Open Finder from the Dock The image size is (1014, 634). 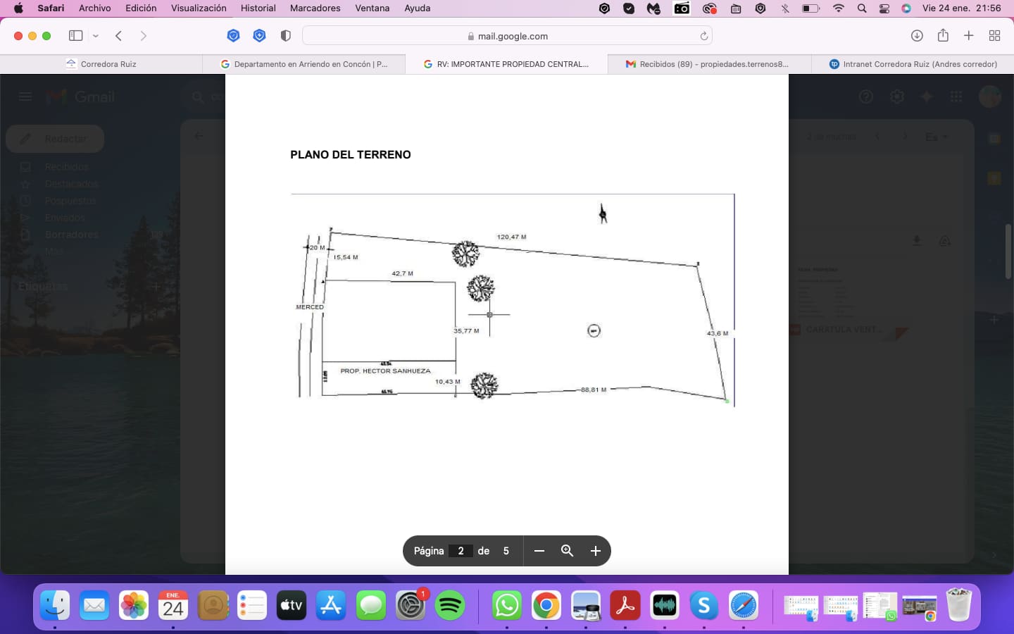[x=55, y=605]
